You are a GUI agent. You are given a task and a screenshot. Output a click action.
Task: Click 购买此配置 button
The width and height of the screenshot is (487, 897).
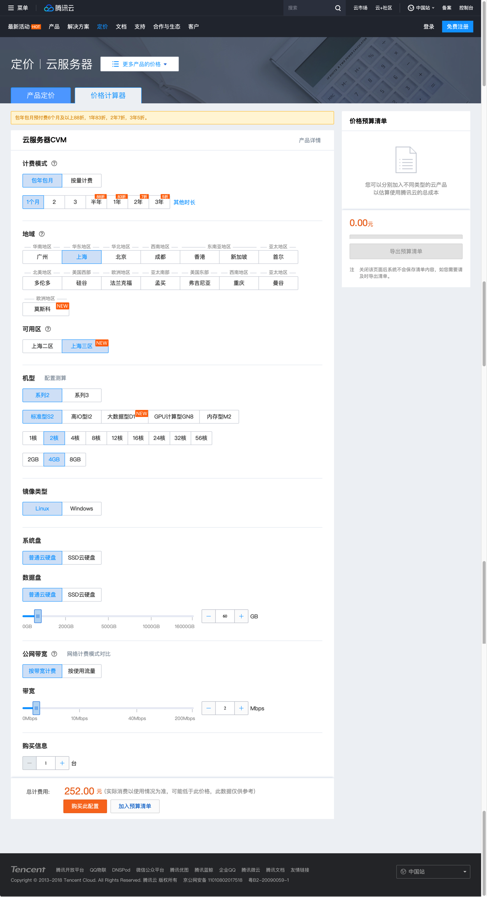pos(85,806)
